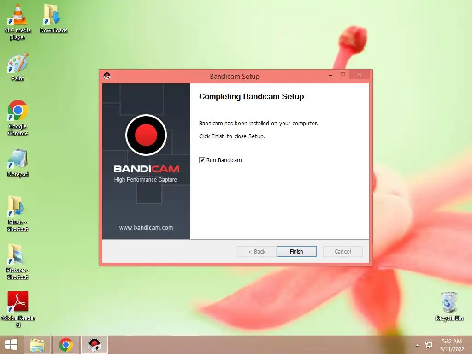Click the 'Completing Bandicam Setup' heading
The image size is (472, 354).
251,97
